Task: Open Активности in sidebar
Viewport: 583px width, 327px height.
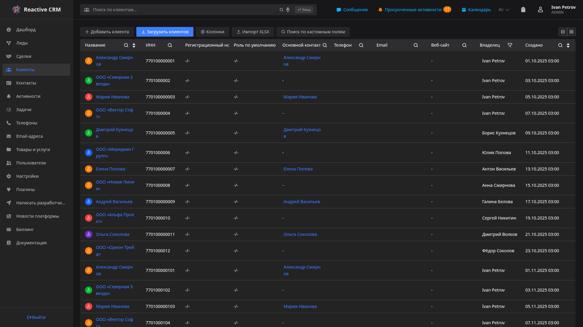Action: click(36, 96)
